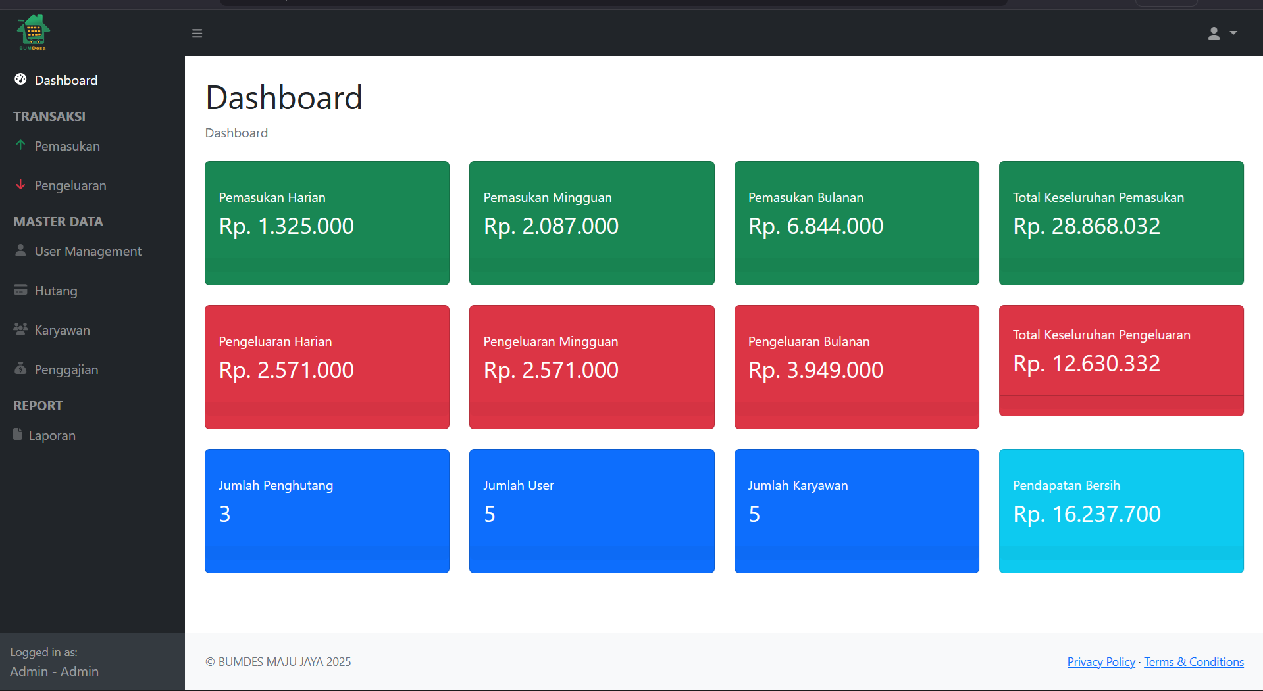Image resolution: width=1263 pixels, height=691 pixels.
Task: Click the MASTER DATA section heading
Action: (58, 222)
